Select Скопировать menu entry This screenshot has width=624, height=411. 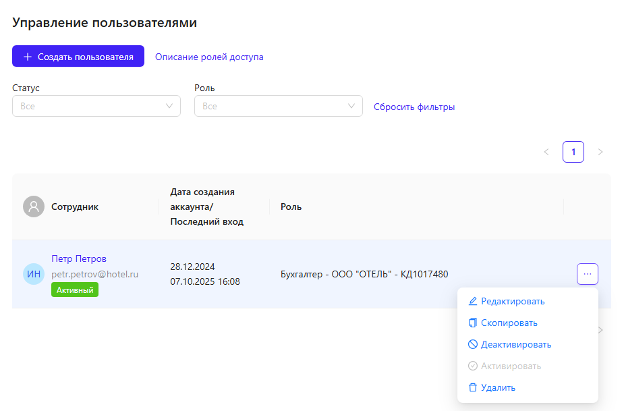pos(509,323)
